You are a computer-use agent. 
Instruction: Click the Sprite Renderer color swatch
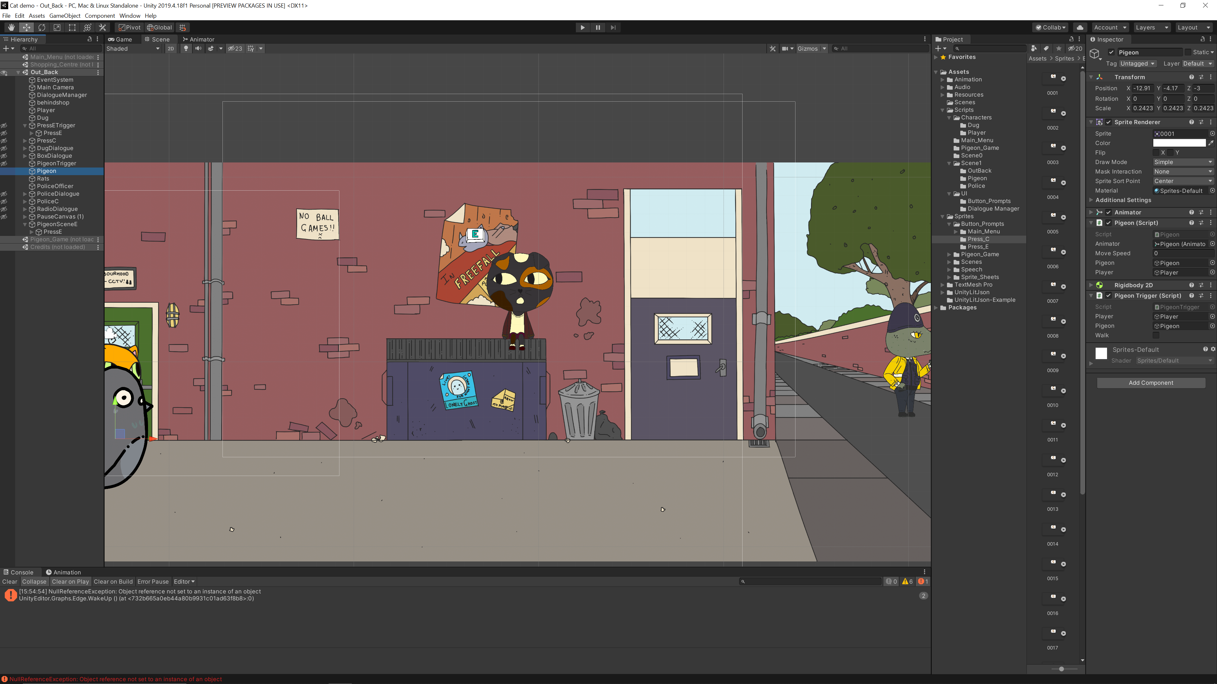1179,143
